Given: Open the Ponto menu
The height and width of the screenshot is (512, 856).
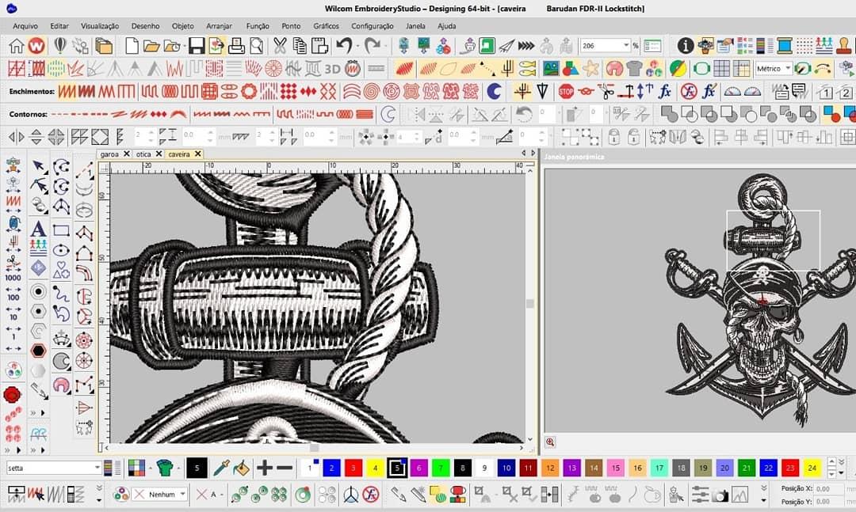Looking at the screenshot, I should coord(291,25).
